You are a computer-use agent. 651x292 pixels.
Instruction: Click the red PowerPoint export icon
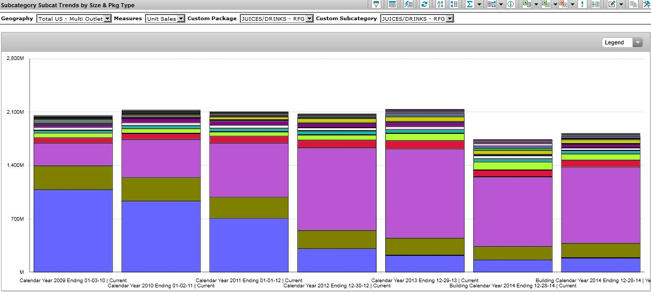pyautogui.click(x=562, y=5)
